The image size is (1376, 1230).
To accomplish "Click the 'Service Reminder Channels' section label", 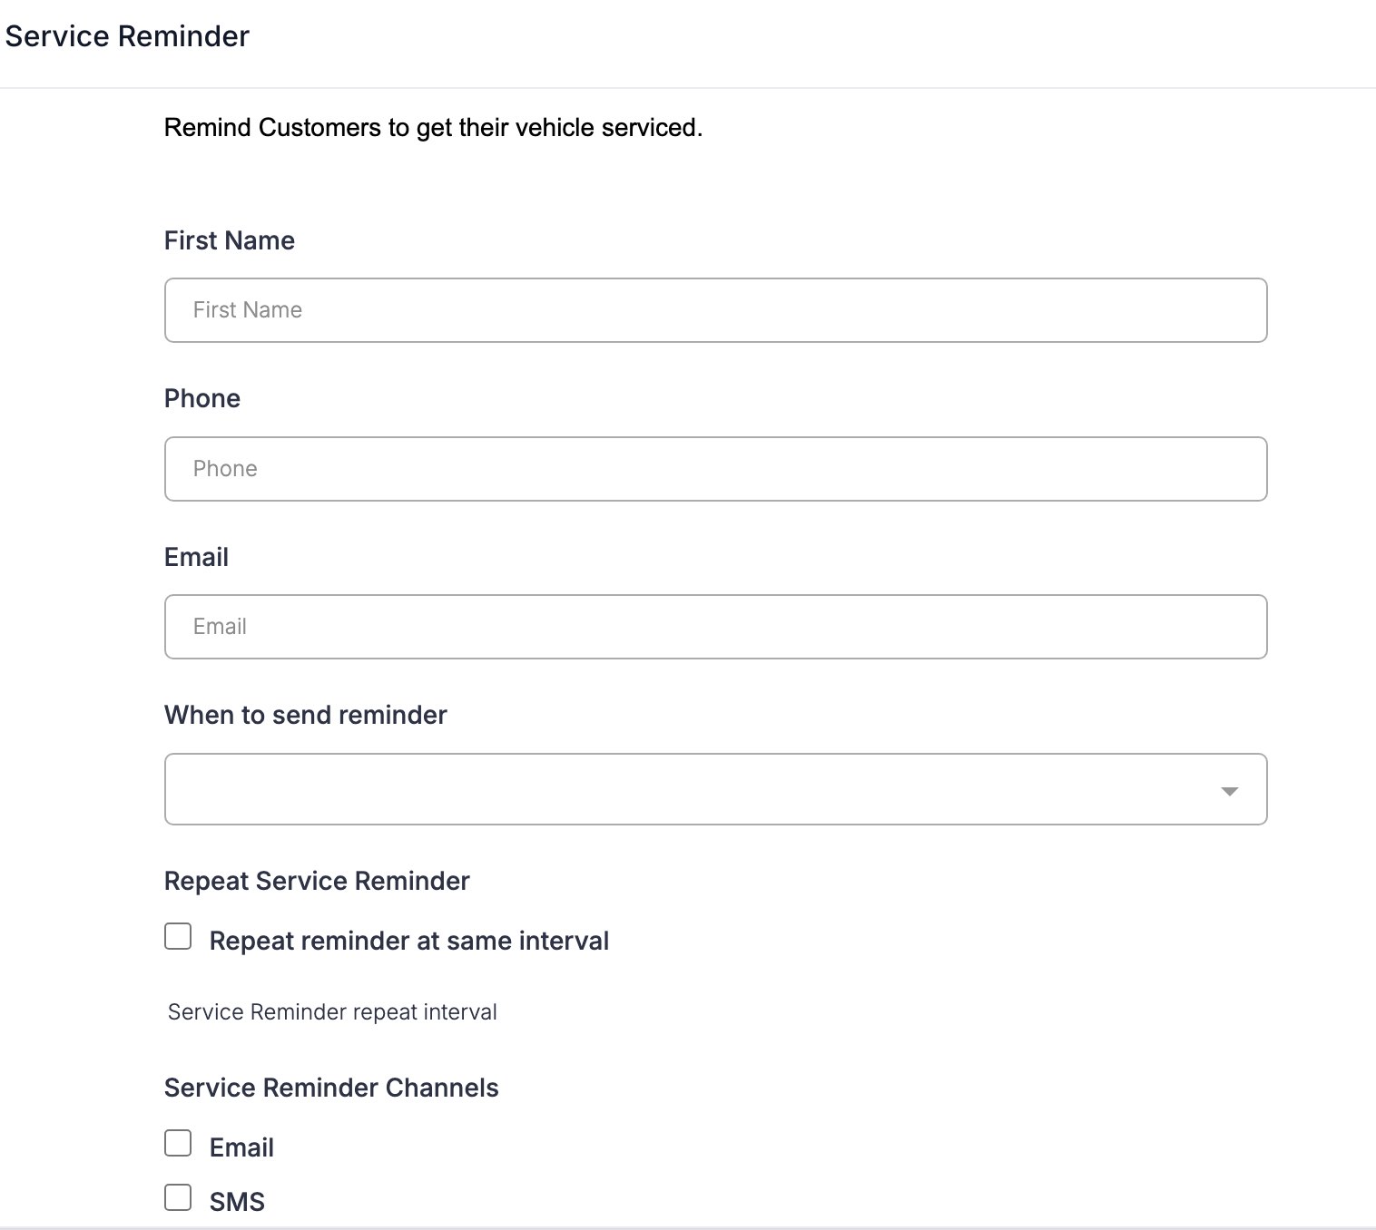I will 331,1088.
